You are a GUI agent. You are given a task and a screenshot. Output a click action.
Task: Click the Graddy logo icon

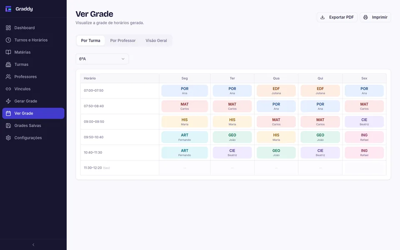click(8, 9)
